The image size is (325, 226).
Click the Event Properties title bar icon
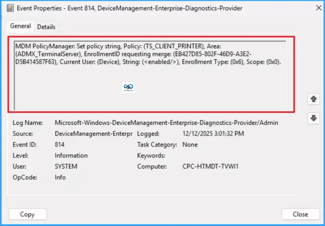click(10, 8)
